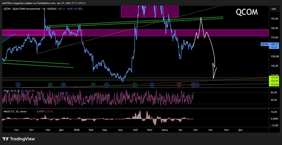Select the 125,94 price level label

pos(274,81)
